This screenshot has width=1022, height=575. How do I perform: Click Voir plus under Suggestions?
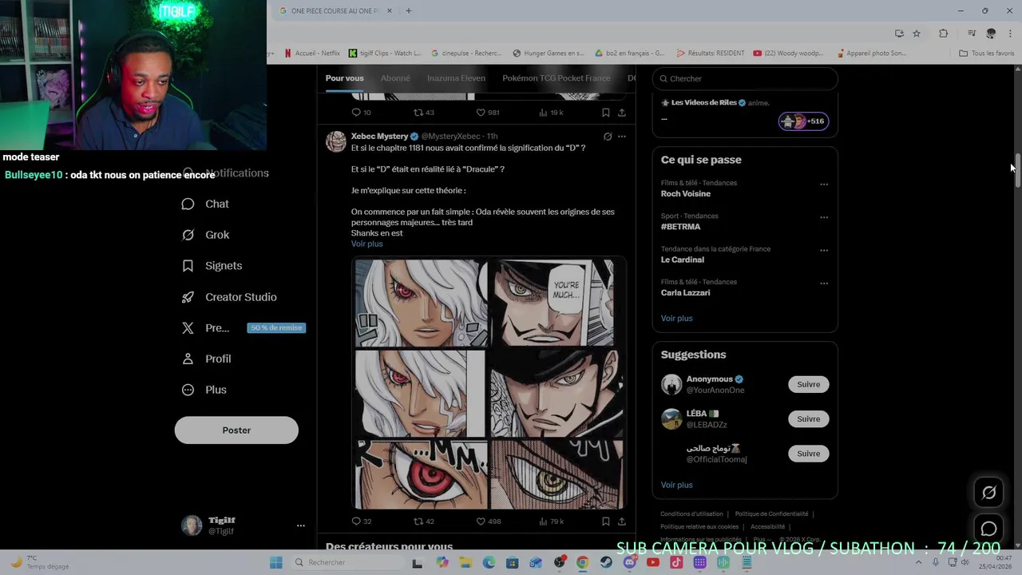coord(676,485)
